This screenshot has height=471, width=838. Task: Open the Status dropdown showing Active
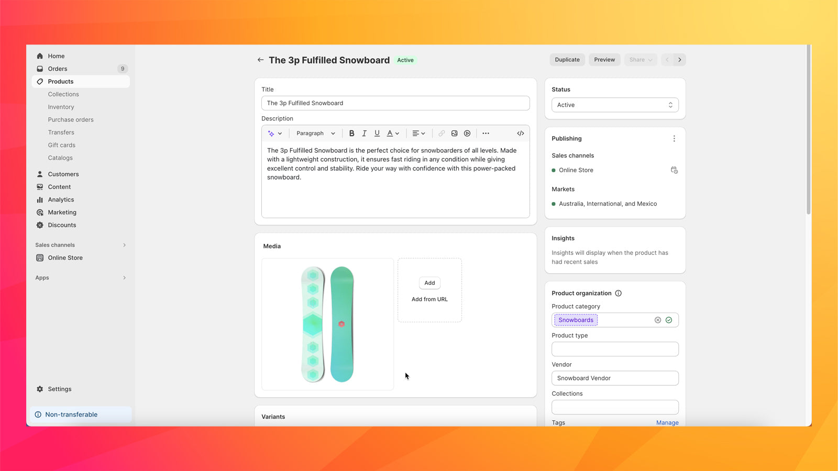click(615, 105)
